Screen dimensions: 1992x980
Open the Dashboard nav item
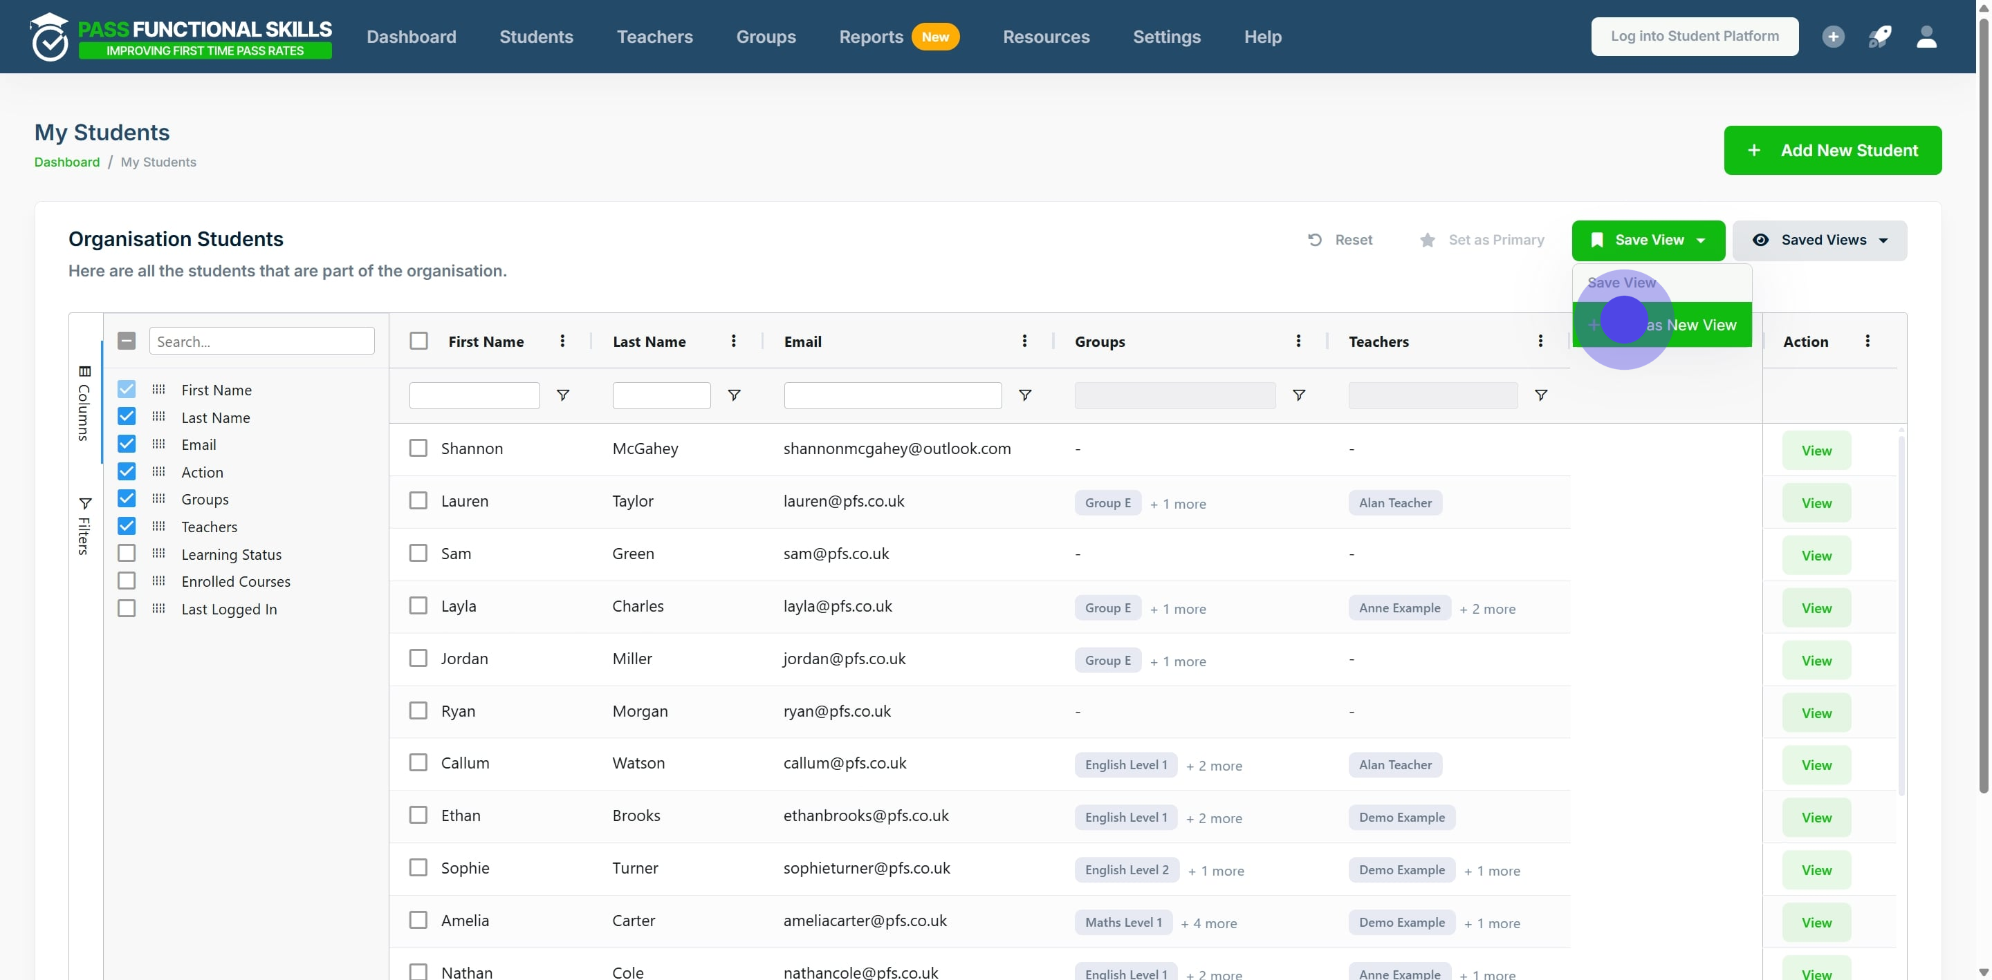(412, 37)
